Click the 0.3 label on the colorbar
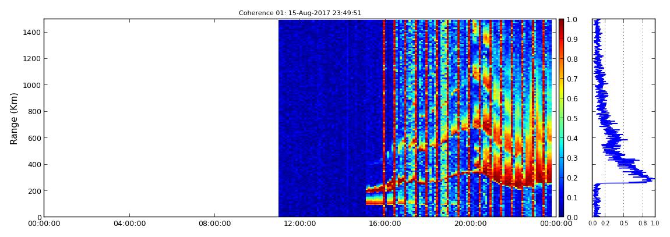Image resolution: width=670 pixels, height=237 pixels. point(571,158)
